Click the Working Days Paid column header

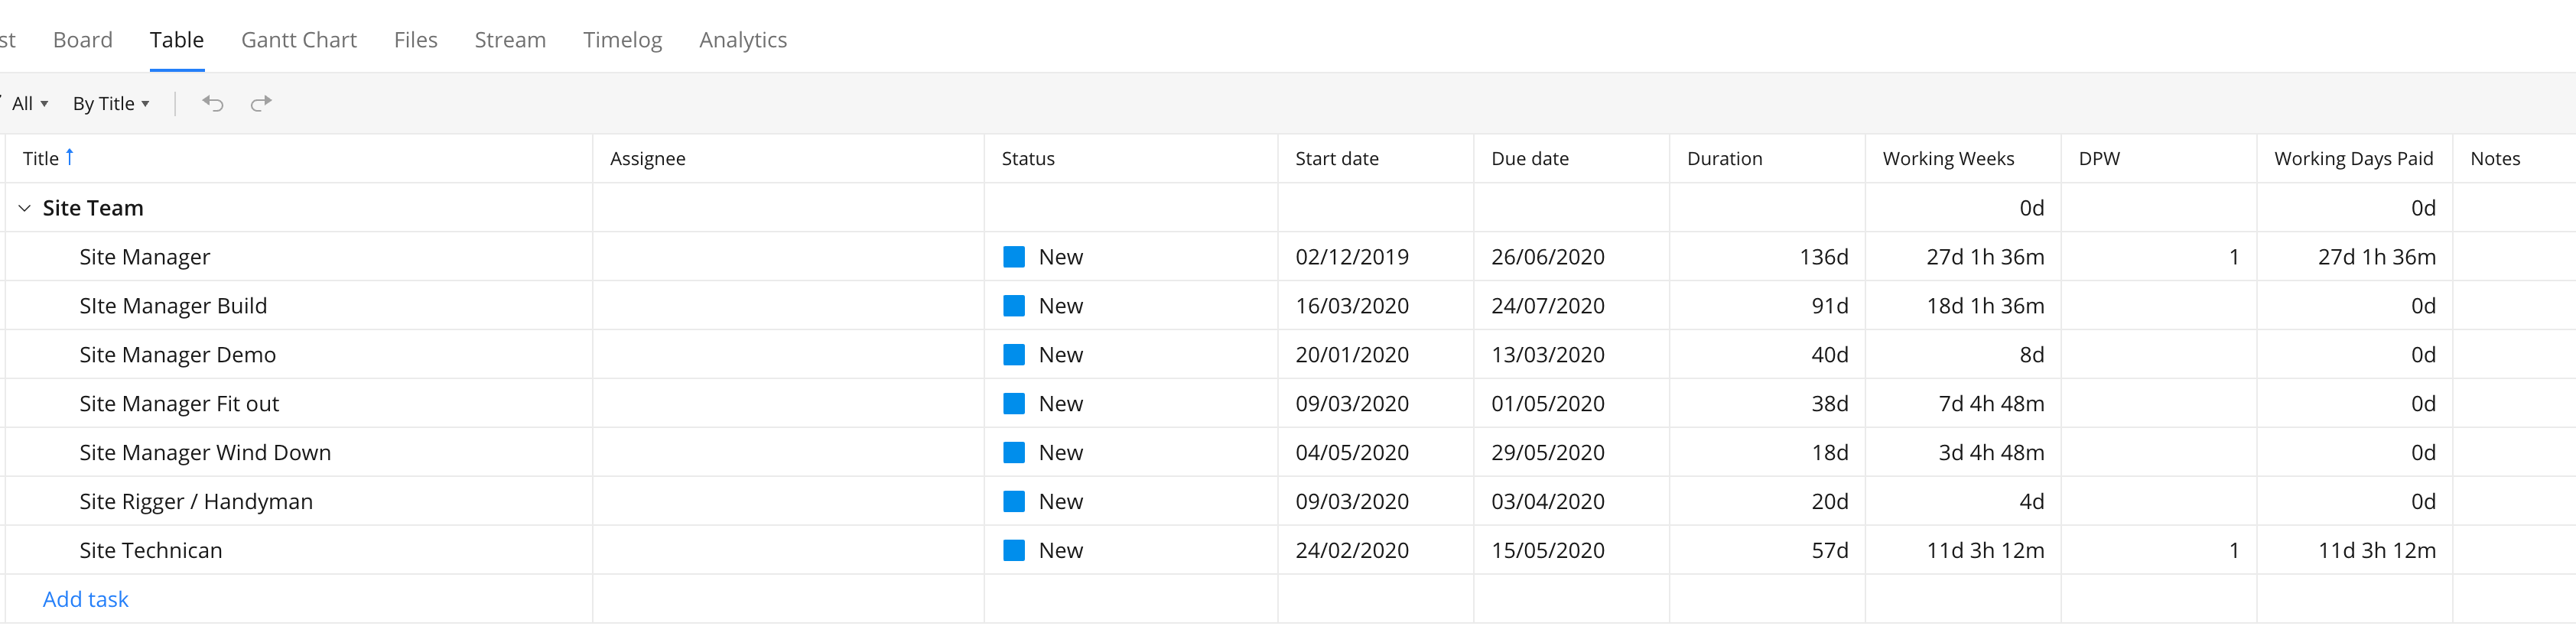[x=2352, y=159]
